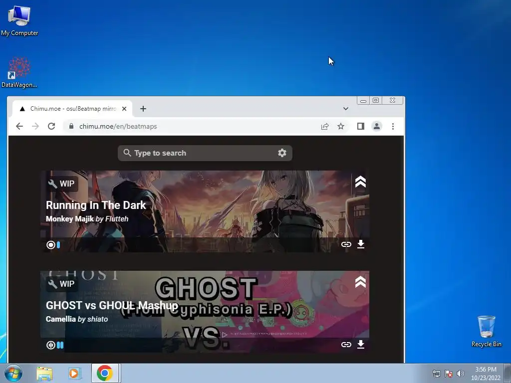Open new tab with plus button

(143, 109)
